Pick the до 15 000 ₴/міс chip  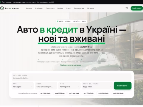click(118, 93)
